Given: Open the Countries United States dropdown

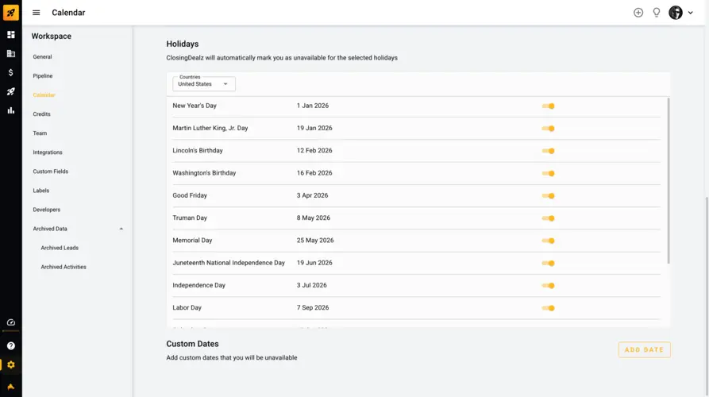Looking at the screenshot, I should (204, 83).
